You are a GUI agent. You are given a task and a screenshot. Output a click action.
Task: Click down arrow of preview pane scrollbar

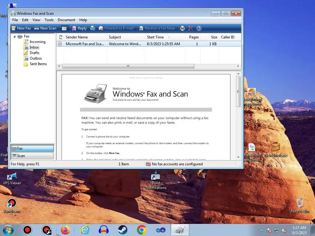tap(238, 157)
